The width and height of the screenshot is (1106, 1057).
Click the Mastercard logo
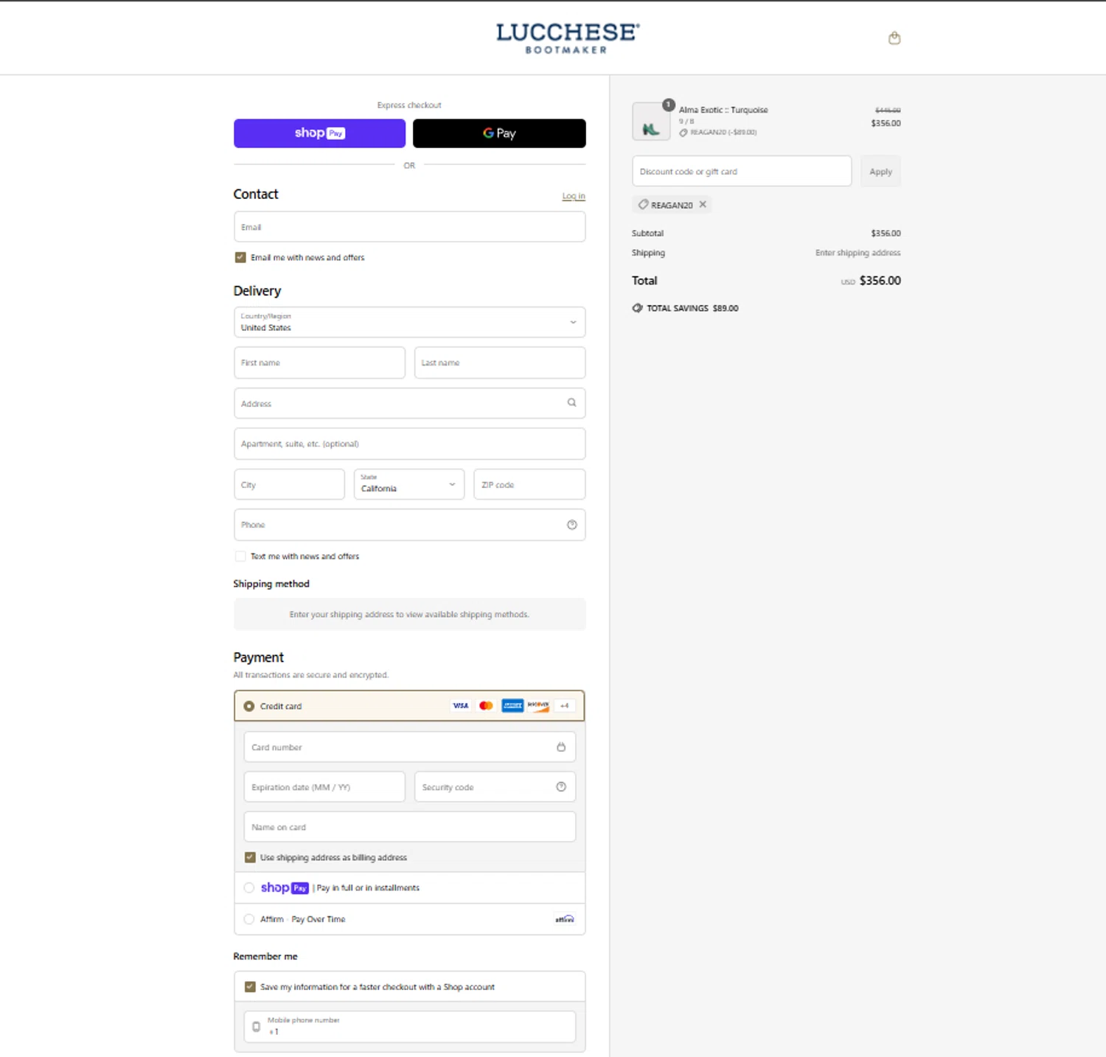point(486,705)
